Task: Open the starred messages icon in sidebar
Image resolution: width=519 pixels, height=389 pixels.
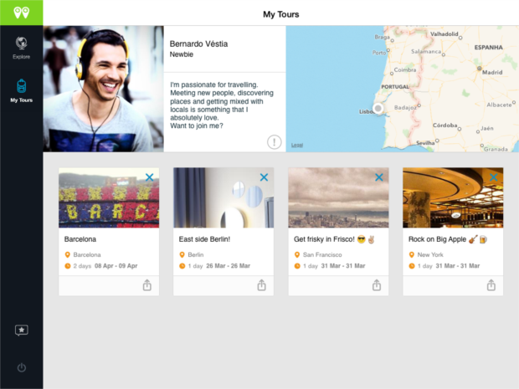Action: [21, 330]
